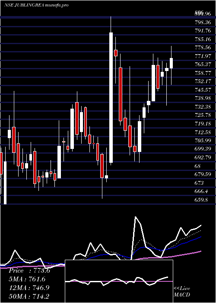The width and height of the screenshot is (216, 303).
Task: Click the 705.99 price axis label
Action: pyautogui.click(x=203, y=140)
